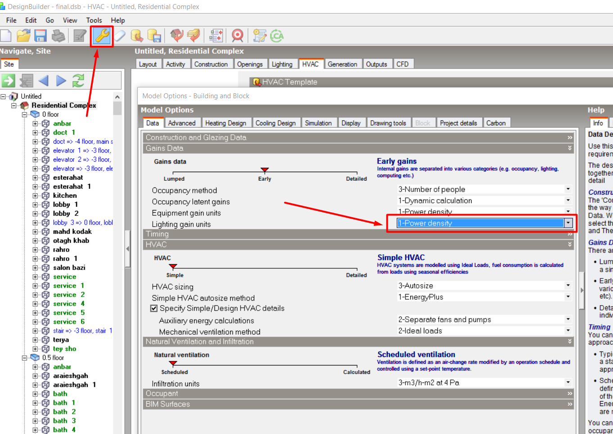Click the yellow cylinder with floppy disk icon
This screenshot has height=434, width=613.
tap(154, 36)
